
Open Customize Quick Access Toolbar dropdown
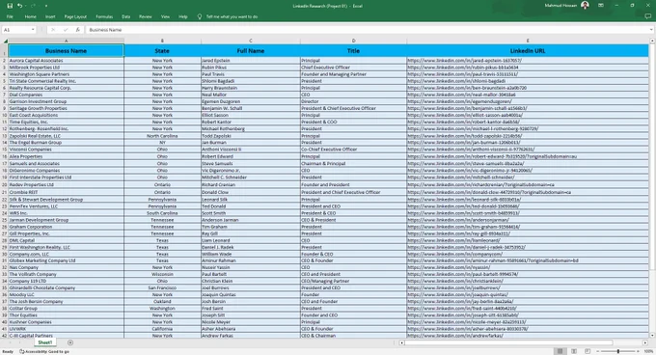[46, 6]
